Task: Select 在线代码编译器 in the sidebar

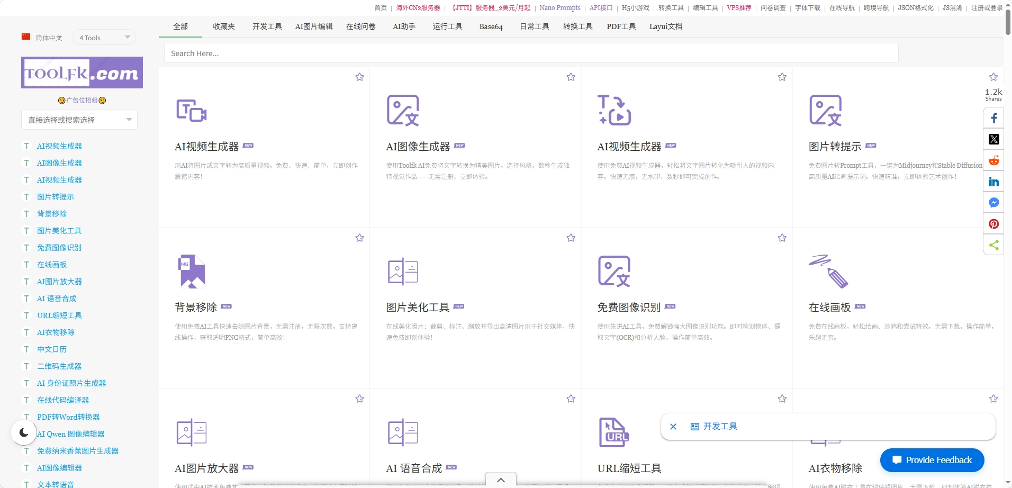Action: 63,400
